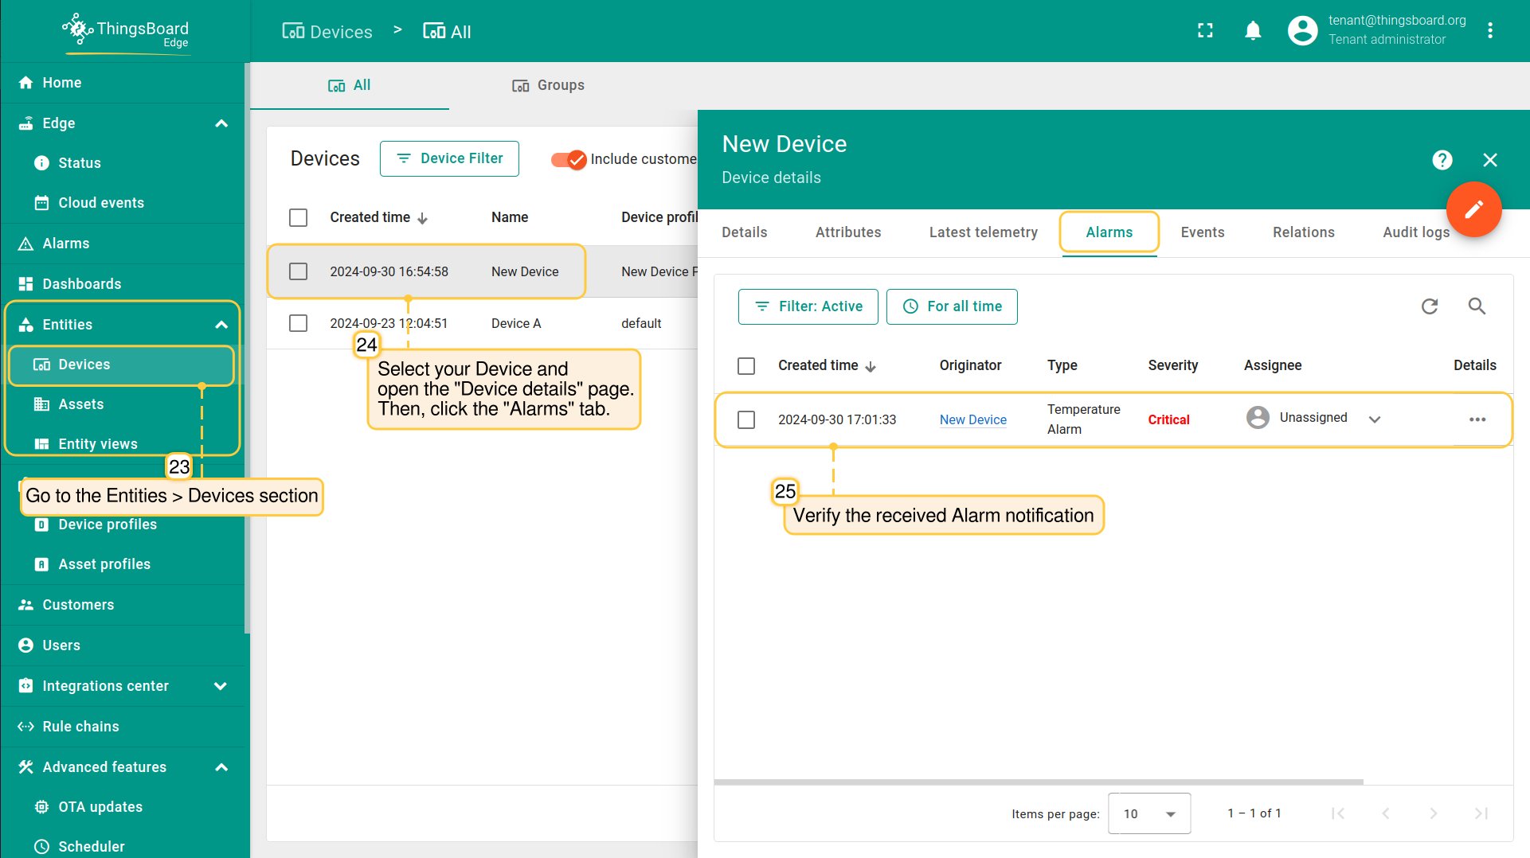Click the orange edit pencil button
The image size is (1530, 858).
1473,209
